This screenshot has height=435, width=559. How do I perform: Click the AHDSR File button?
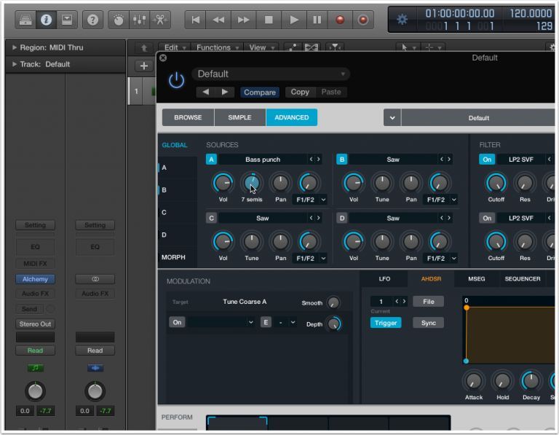(429, 302)
